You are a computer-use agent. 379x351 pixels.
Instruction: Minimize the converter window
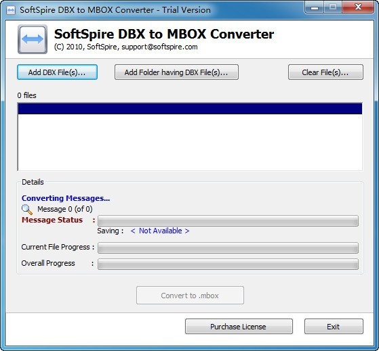(315, 7)
